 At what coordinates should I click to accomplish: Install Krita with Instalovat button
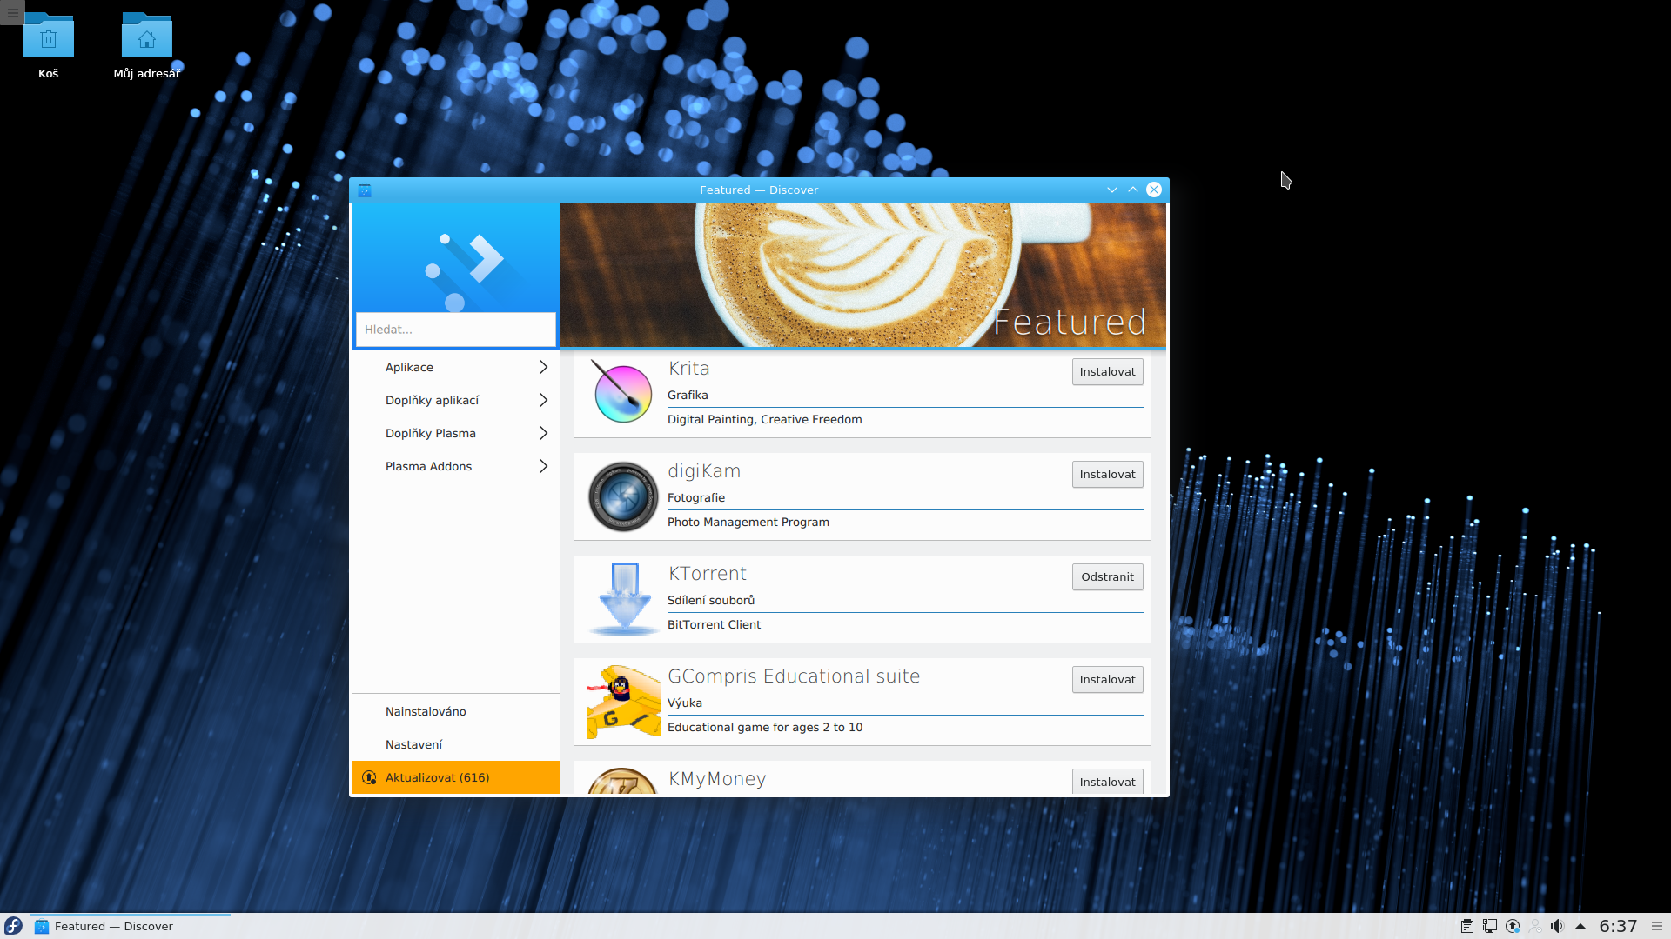[x=1107, y=372]
